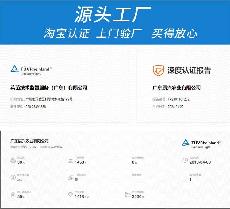Image resolution: width=230 pixels, height=209 pixels.
Task: Click the factory icon beside 企业总面积
Action: pos(128,195)
